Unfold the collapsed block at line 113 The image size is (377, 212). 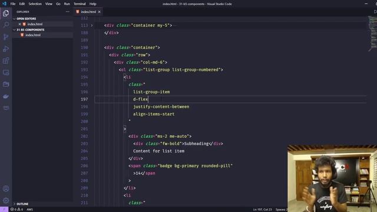(92, 25)
